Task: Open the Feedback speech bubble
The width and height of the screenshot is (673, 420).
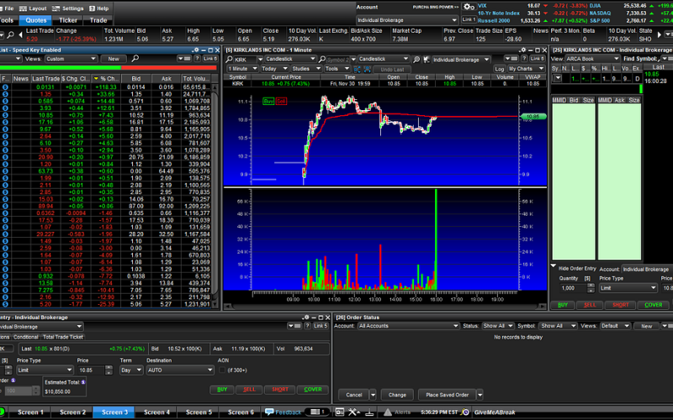Action: (269, 412)
